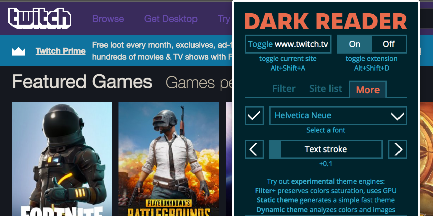Screen dimensions: 433x216
Task: Click Browse in the Twitch navigation
Action: pyautogui.click(x=108, y=19)
